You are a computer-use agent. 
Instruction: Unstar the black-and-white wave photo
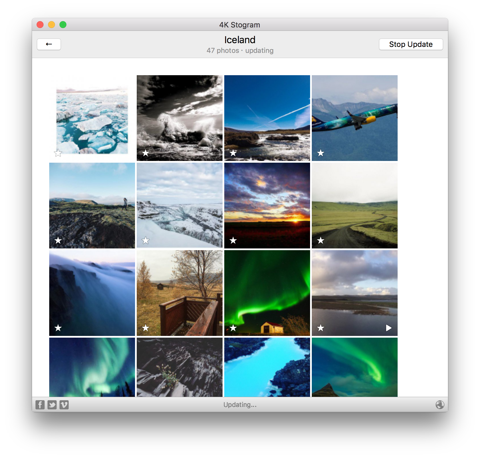pos(145,154)
